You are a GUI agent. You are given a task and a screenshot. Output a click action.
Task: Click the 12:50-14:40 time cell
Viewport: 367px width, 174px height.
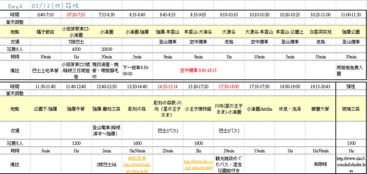pos(137,87)
